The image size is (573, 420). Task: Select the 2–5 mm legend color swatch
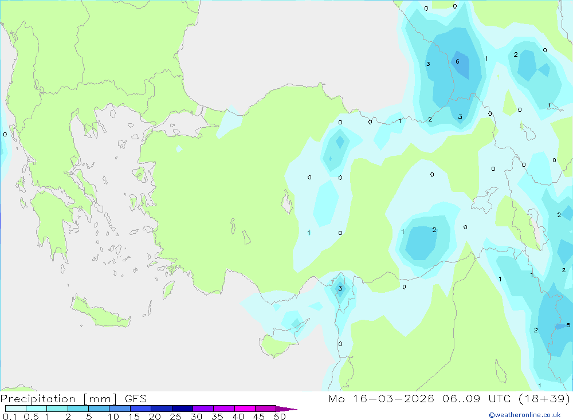(x=78, y=409)
